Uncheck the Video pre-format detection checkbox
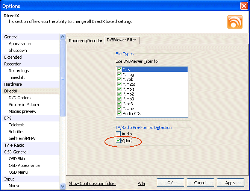The width and height of the screenshot is (250, 191). point(118,141)
